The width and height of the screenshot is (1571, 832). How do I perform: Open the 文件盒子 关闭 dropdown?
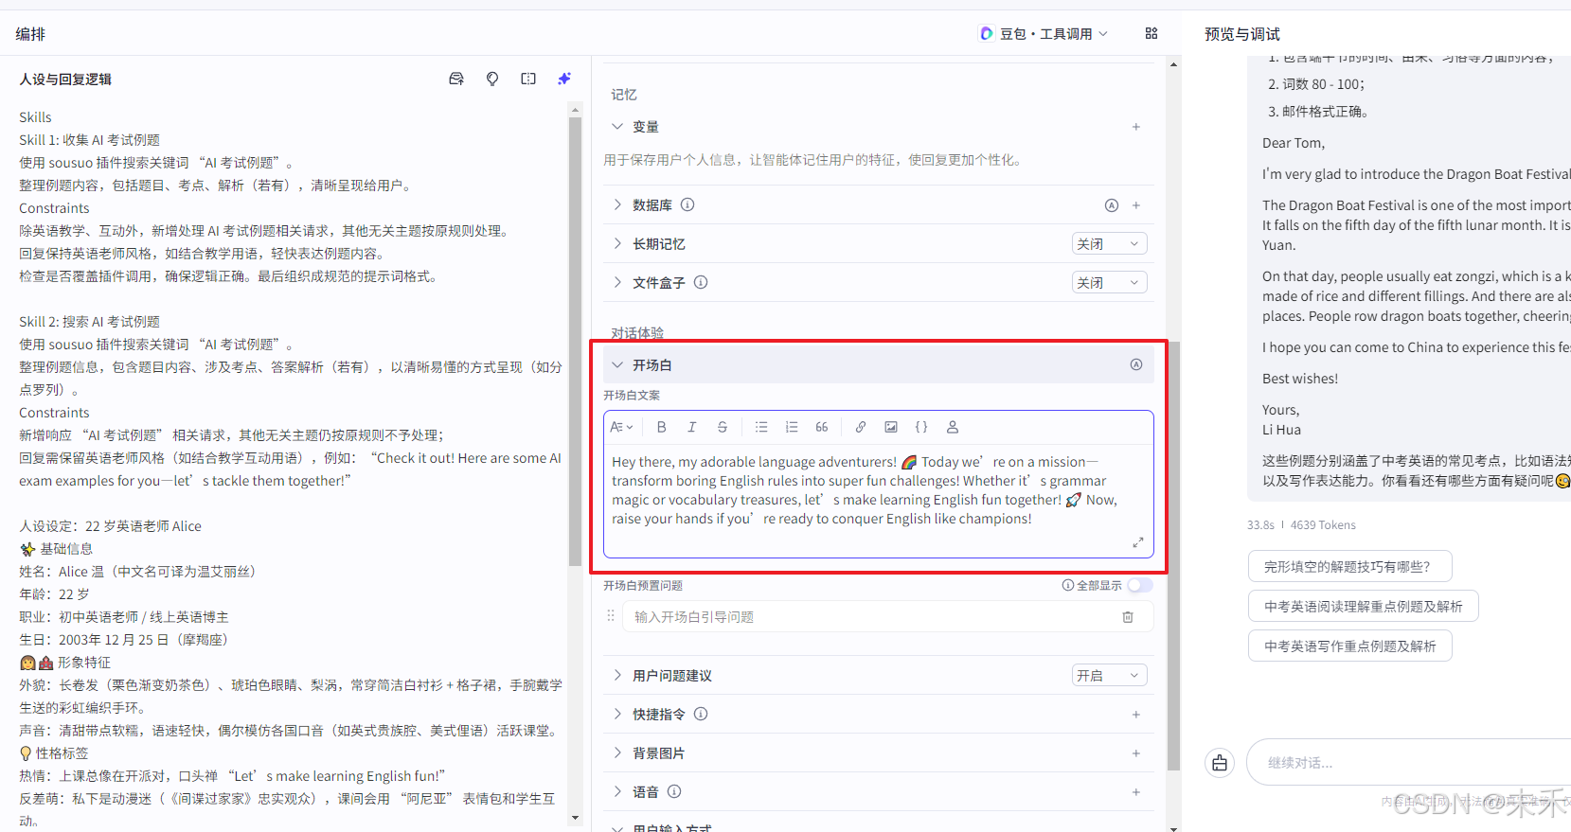(1109, 282)
